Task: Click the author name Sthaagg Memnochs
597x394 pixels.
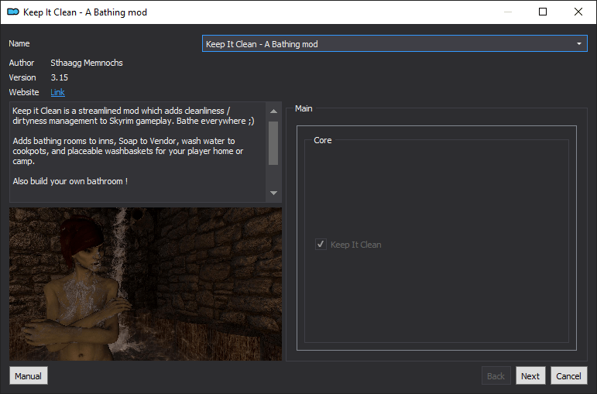Action: pos(87,63)
